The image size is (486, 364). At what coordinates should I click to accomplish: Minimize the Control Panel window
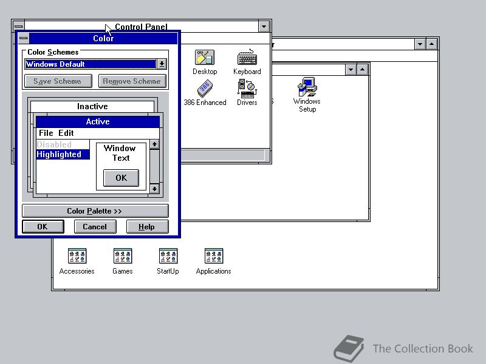(264, 27)
